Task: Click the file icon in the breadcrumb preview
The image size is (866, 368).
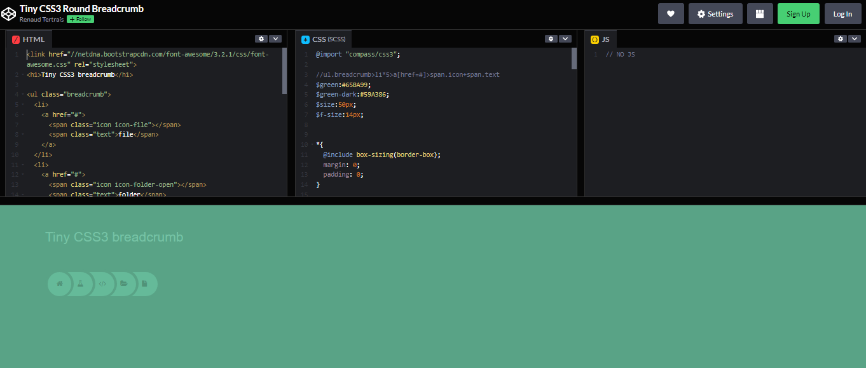Action: click(146, 284)
